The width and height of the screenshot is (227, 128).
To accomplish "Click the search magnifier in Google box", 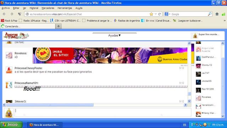I will (x=210, y=14).
